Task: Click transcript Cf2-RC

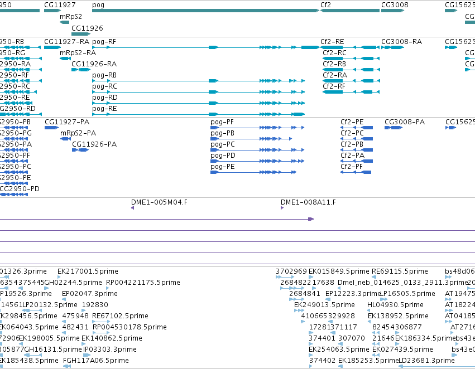Action: pyautogui.click(x=351, y=59)
